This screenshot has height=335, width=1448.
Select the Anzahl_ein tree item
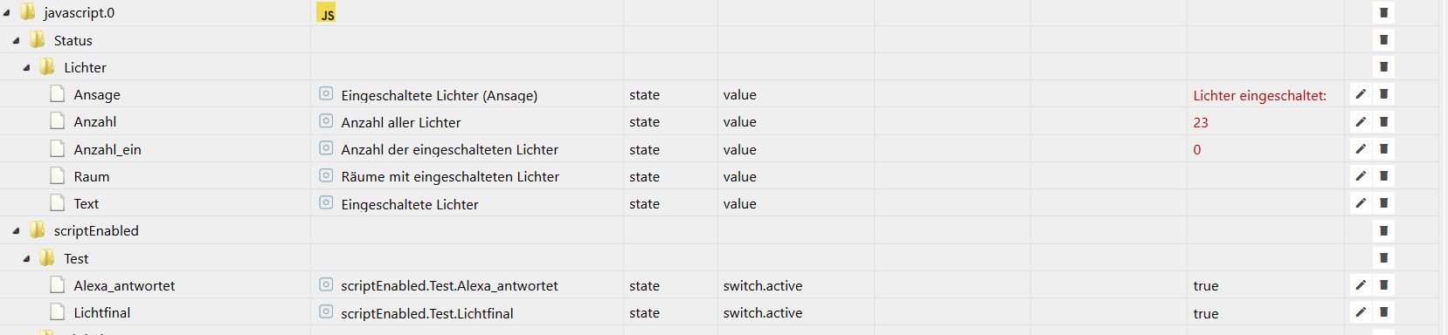(107, 149)
